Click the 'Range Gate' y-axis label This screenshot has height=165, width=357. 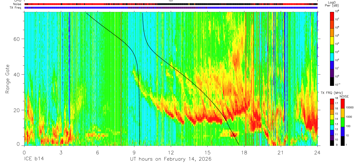[7, 79]
